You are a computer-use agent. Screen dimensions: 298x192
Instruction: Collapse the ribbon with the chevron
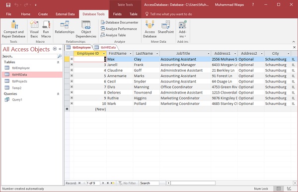click(294, 41)
